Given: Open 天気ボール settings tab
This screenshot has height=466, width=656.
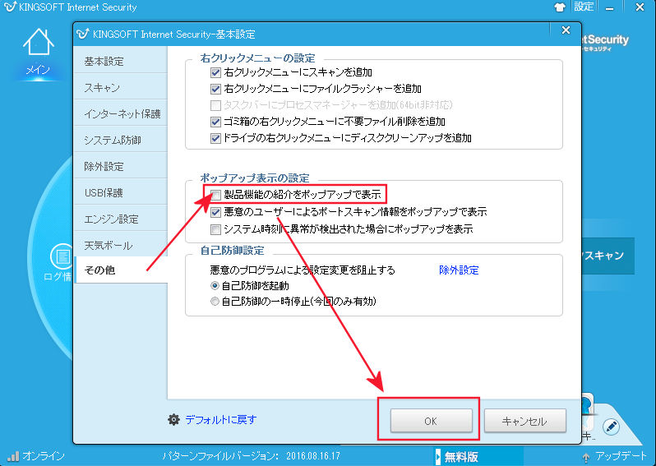Looking at the screenshot, I should click(121, 246).
